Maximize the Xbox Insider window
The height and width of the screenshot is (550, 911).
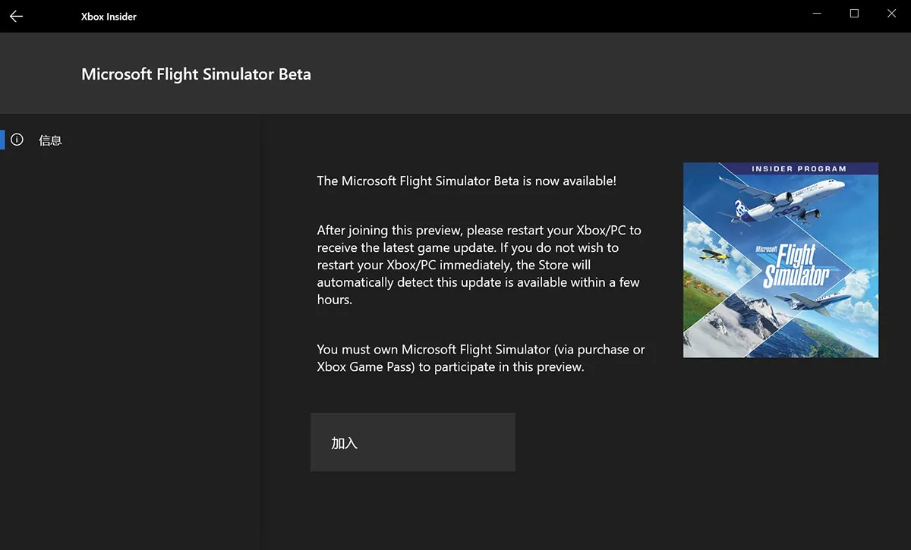point(854,14)
